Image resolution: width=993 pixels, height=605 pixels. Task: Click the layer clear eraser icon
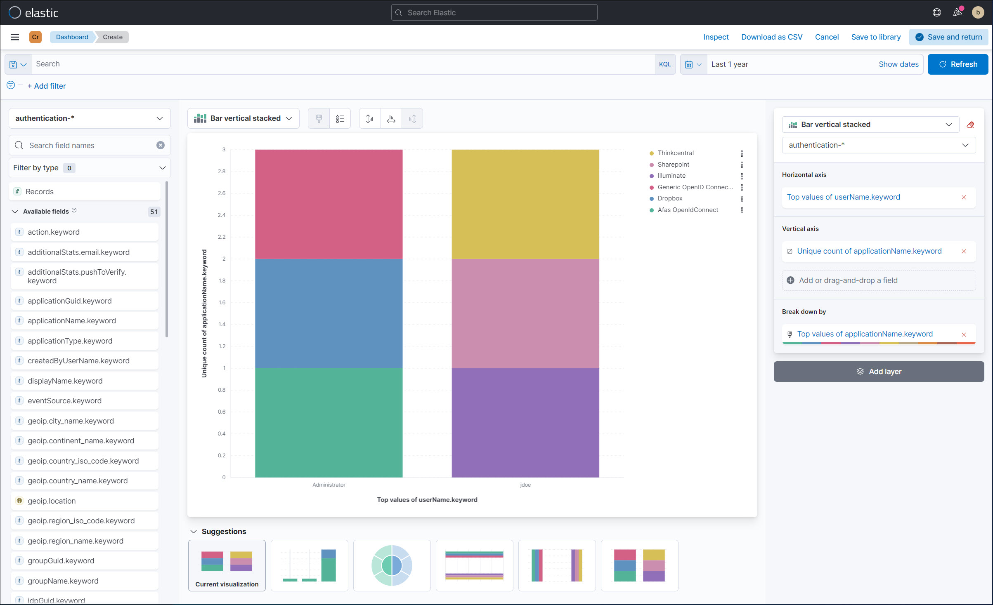point(971,125)
